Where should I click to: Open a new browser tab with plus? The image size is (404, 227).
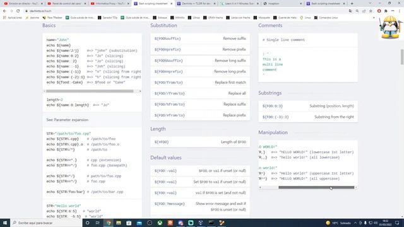pyautogui.click(x=352, y=4)
